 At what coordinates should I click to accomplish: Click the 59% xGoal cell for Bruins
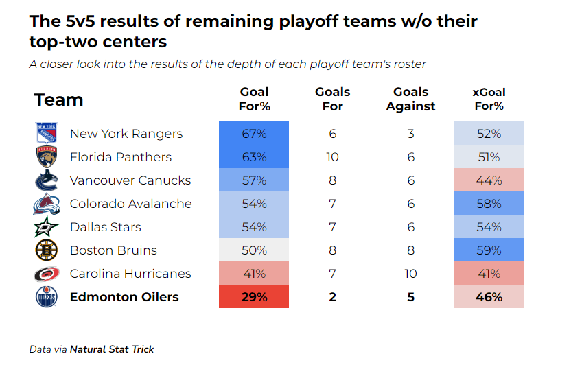(x=489, y=250)
